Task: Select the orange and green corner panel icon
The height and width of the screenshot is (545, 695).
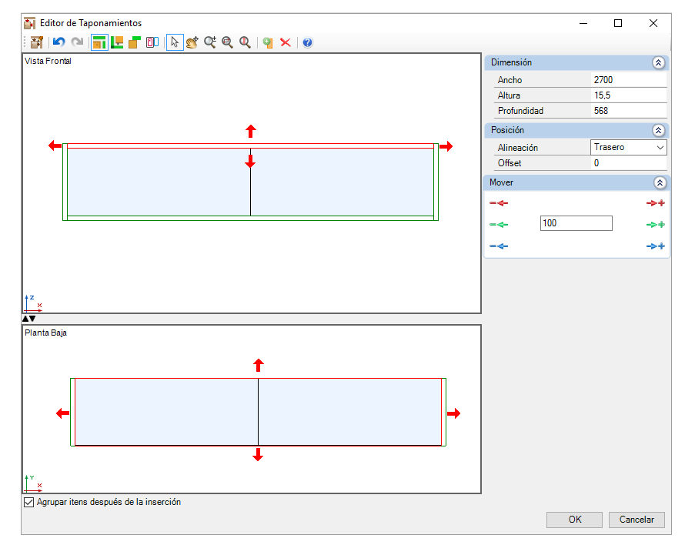Action: pyautogui.click(x=134, y=42)
